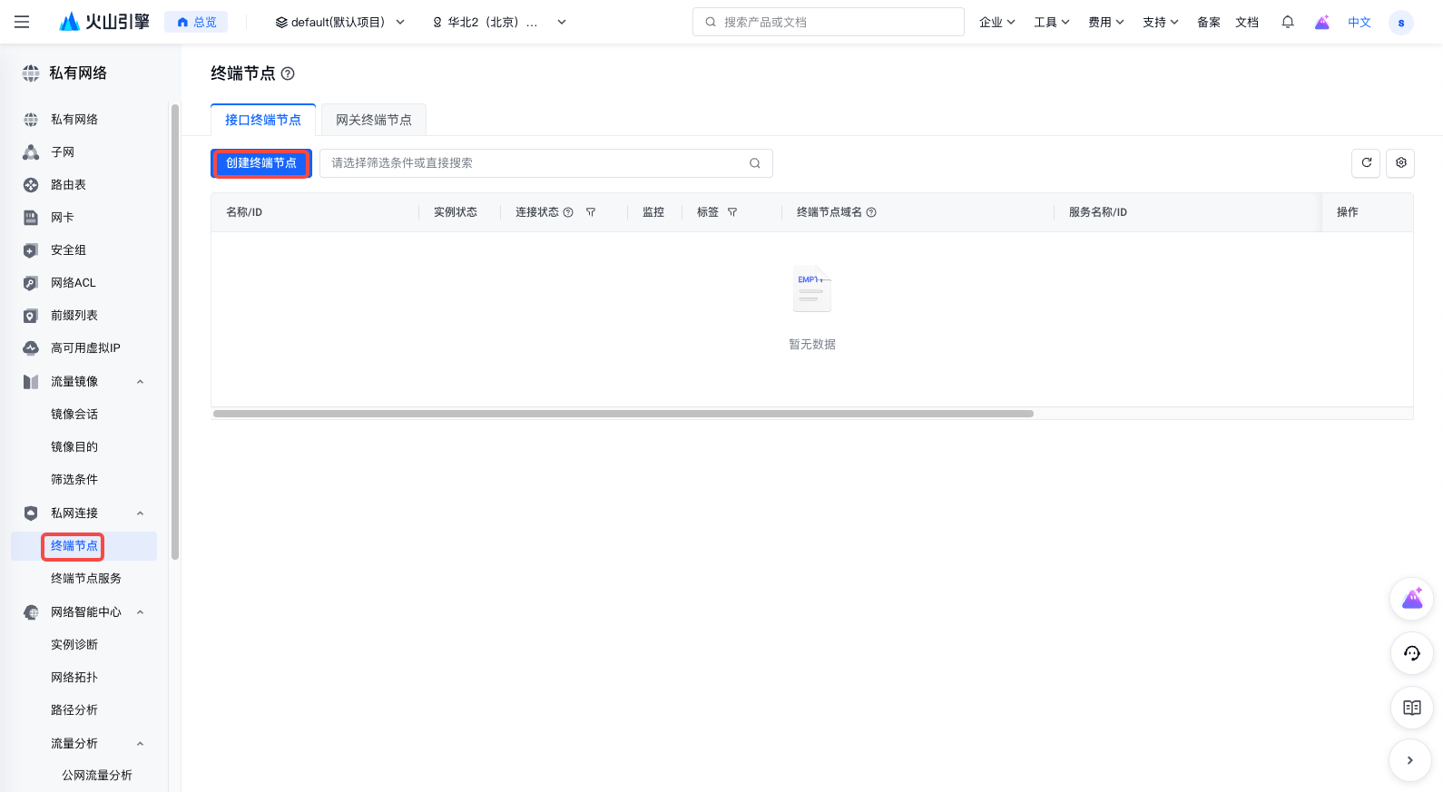Collapse the 私网连接 sidebar group

pyautogui.click(x=140, y=513)
